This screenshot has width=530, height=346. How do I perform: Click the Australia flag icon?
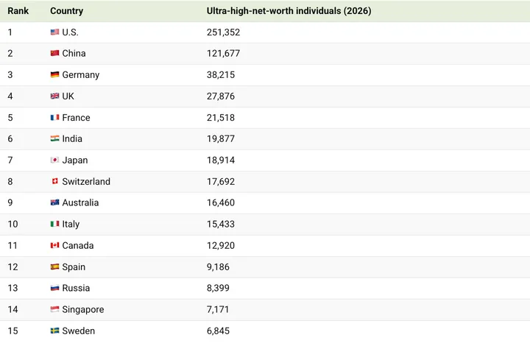[x=54, y=202]
